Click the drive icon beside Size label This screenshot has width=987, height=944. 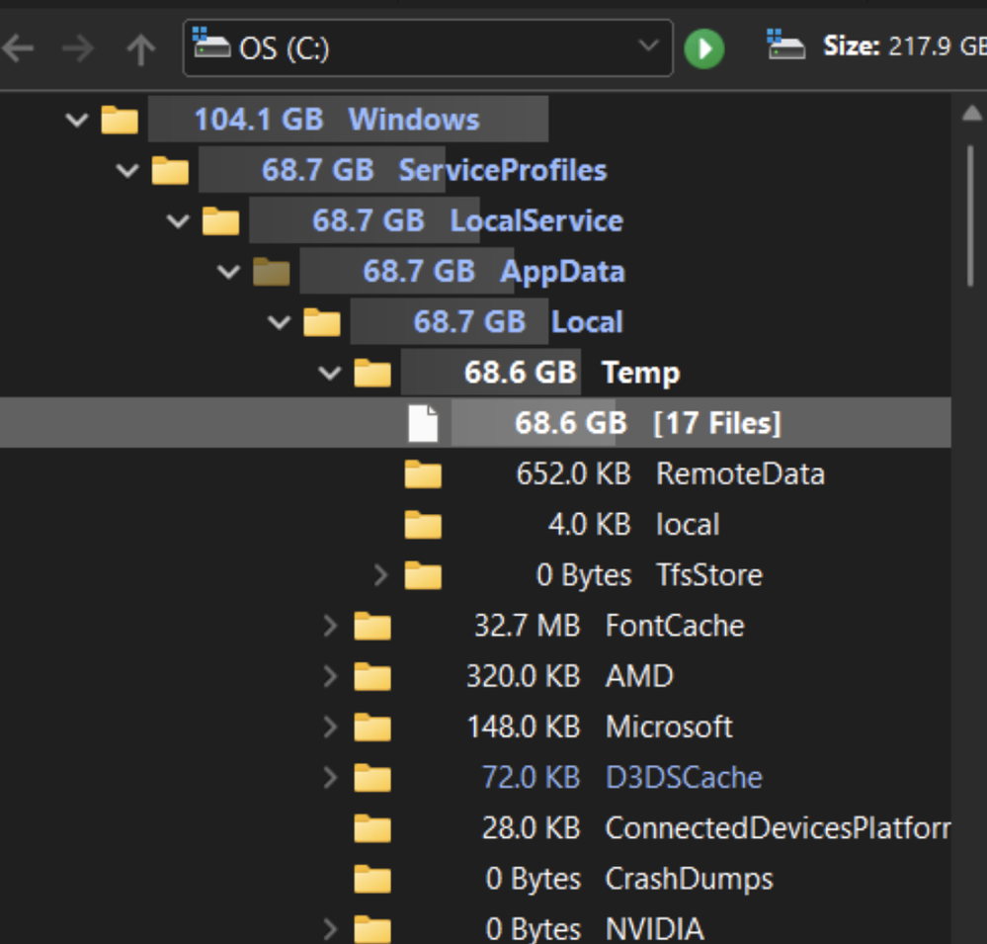point(784,44)
